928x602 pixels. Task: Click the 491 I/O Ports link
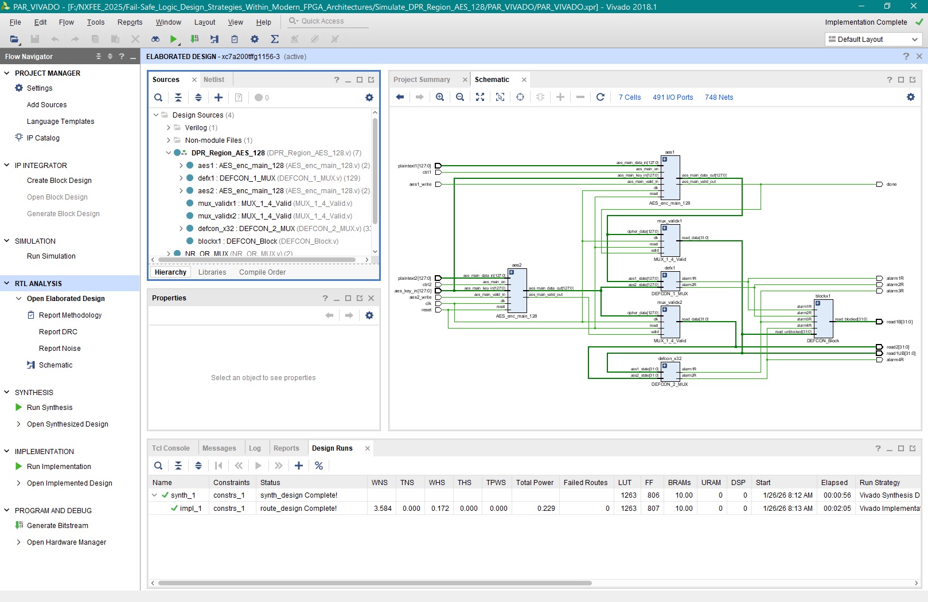tap(672, 97)
